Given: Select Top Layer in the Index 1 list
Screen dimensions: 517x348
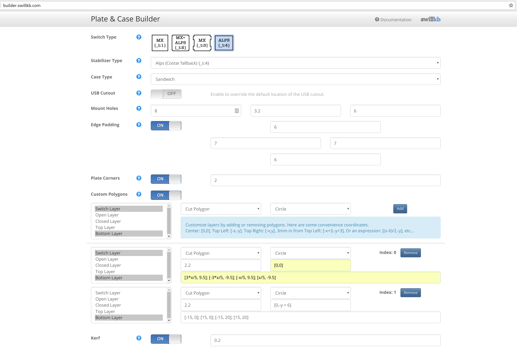Looking at the screenshot, I should tap(105, 311).
